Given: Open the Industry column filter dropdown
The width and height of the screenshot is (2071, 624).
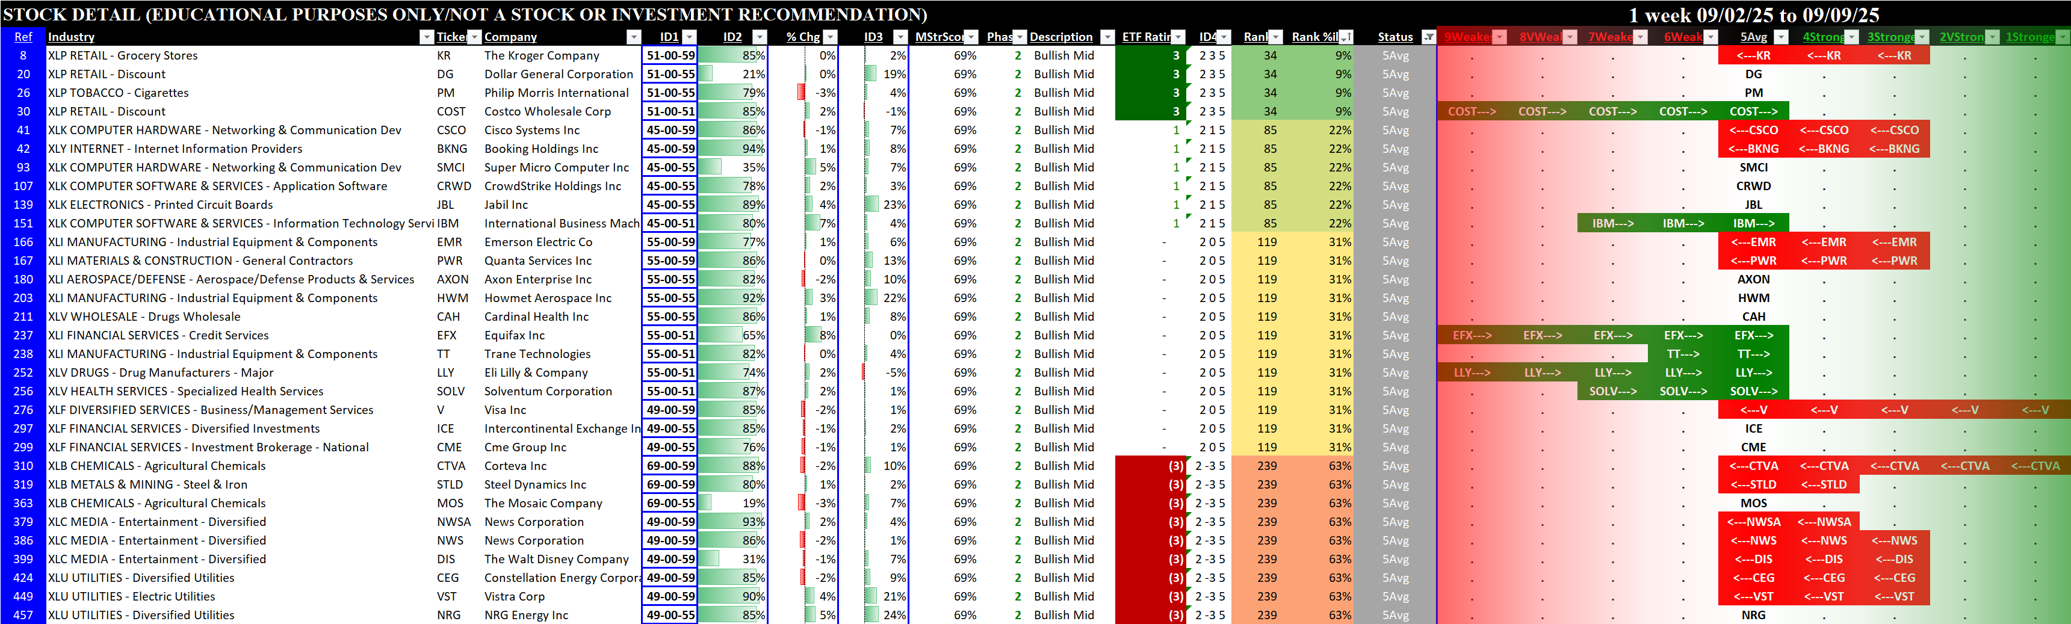Looking at the screenshot, I should [426, 37].
